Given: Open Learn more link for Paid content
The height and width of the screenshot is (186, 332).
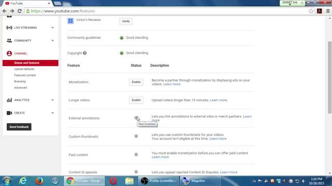Looking at the screenshot, I should (x=160, y=157).
